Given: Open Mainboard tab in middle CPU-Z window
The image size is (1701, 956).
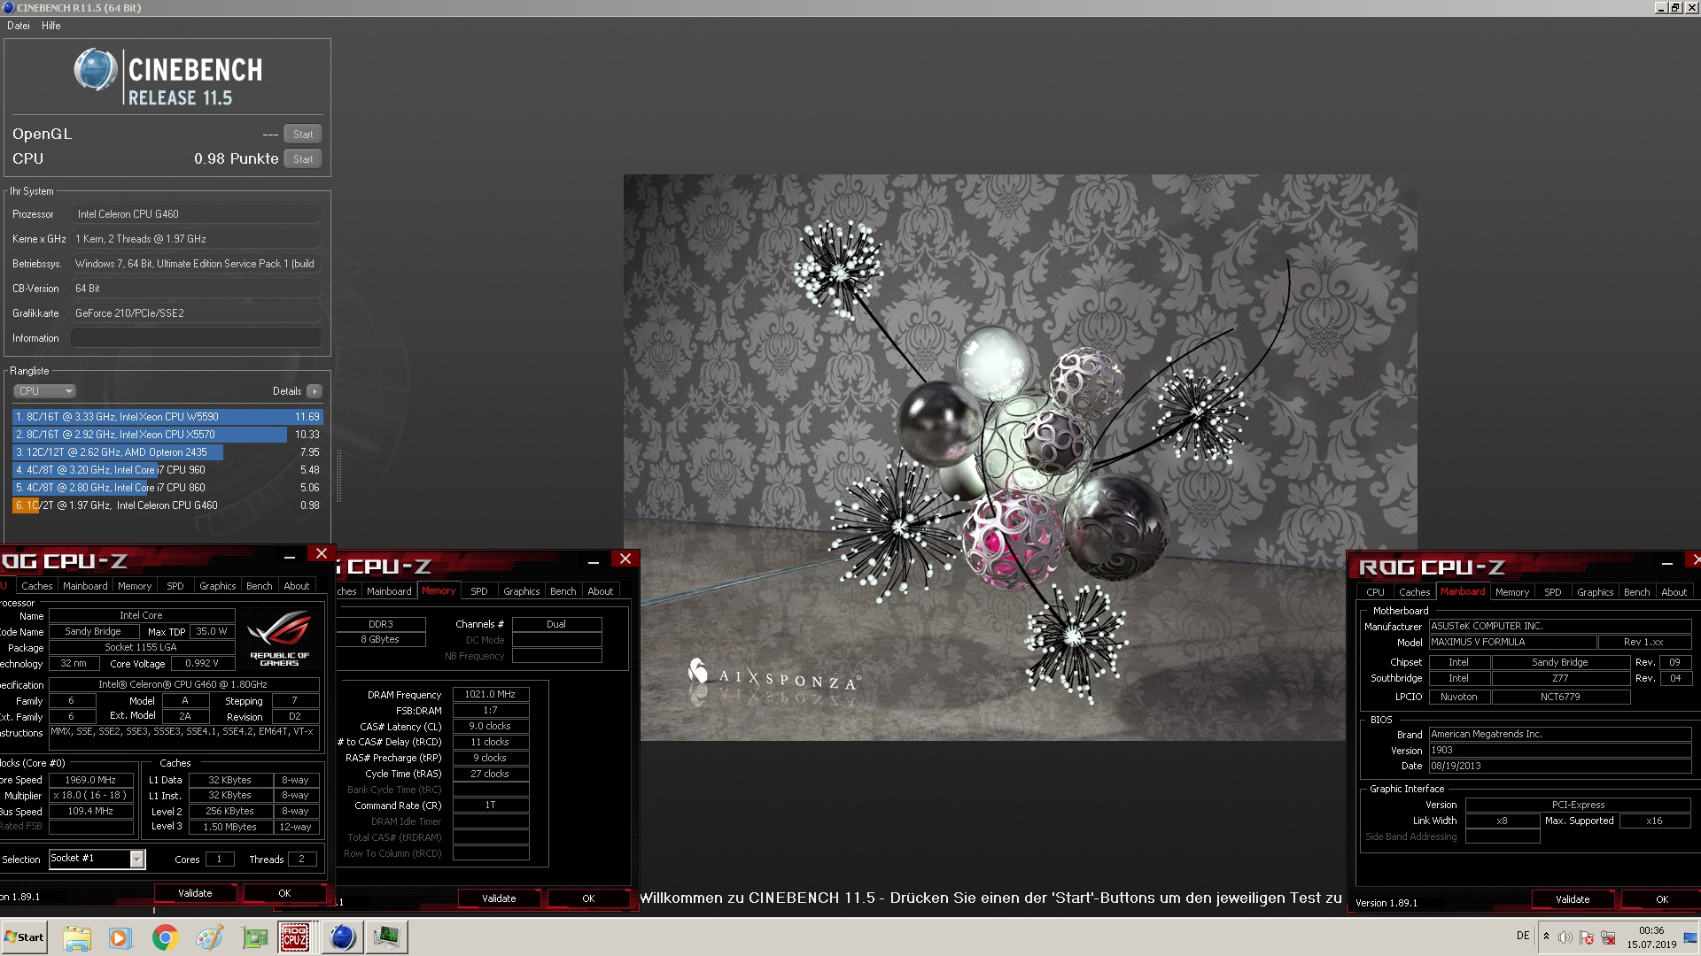Looking at the screenshot, I should click(389, 591).
